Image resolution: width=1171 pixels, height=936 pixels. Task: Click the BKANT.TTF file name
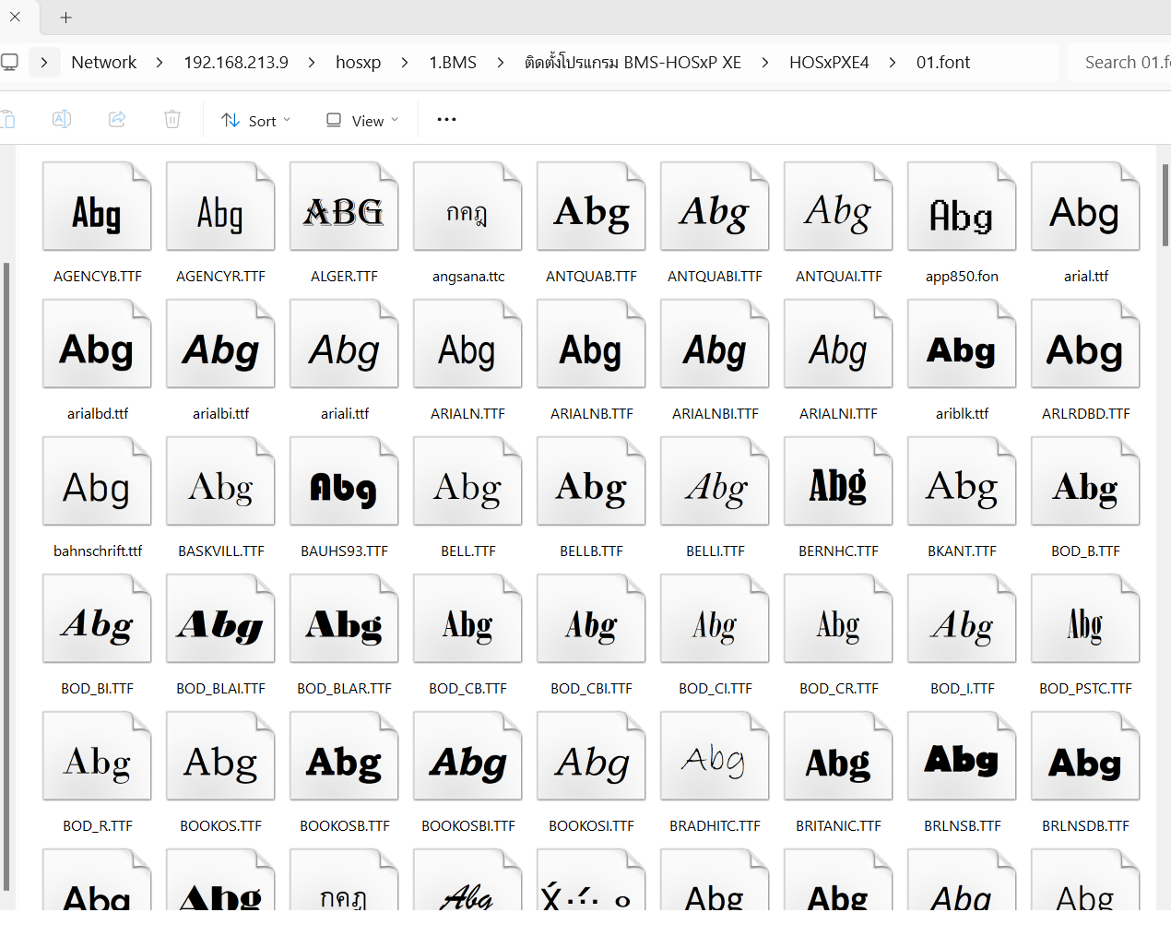point(962,551)
